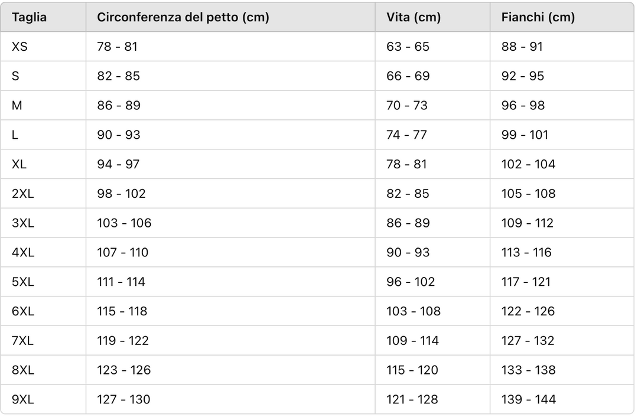
Task: Click the chest value 90 - 93
Action: coord(118,135)
